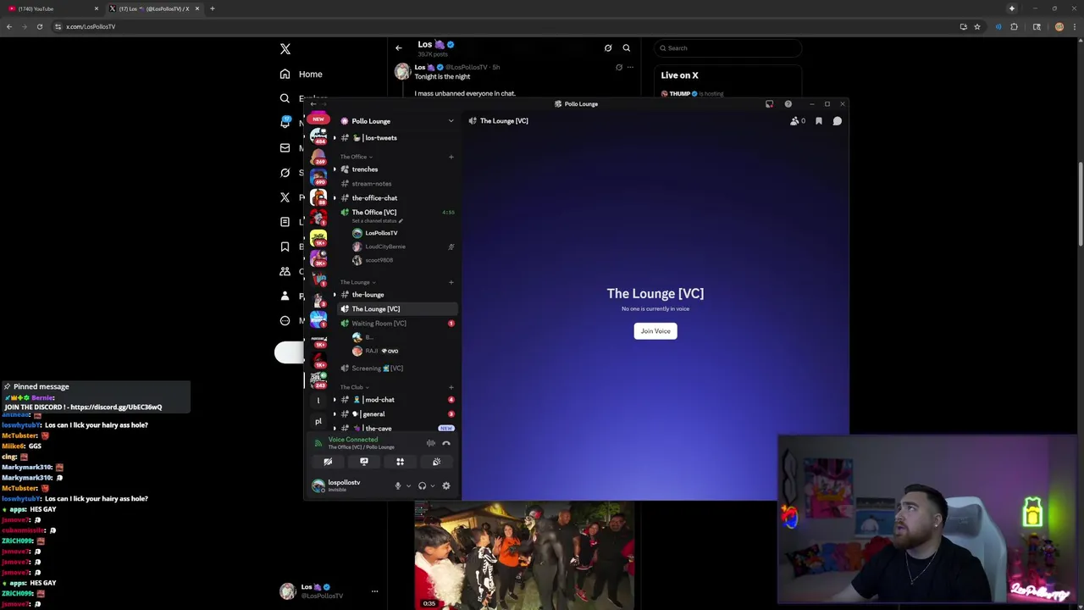Open server with 690 unread badge
The image size is (1084, 610).
[318, 177]
